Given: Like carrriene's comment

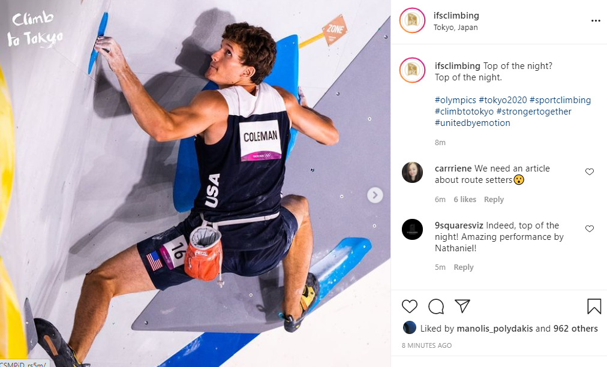Looking at the screenshot, I should click(x=590, y=172).
